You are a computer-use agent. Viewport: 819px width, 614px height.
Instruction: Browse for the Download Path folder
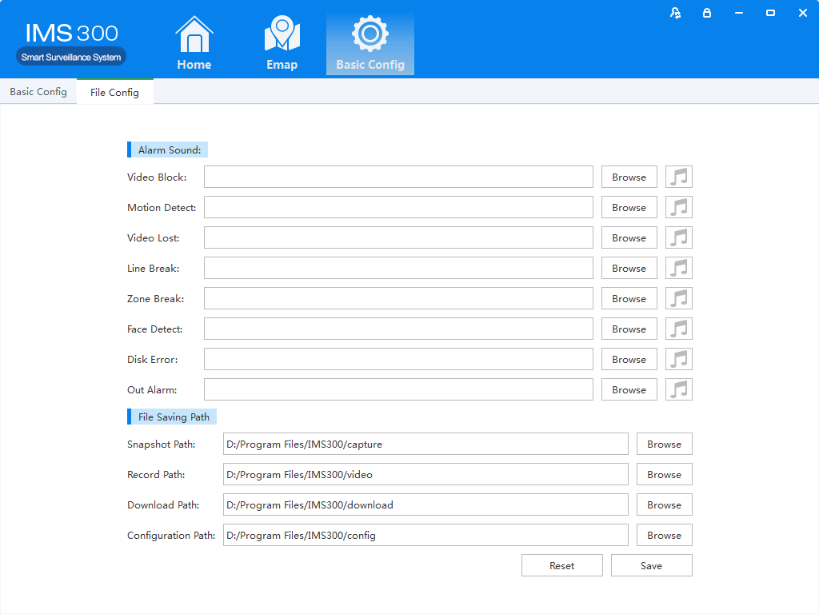pyautogui.click(x=664, y=504)
